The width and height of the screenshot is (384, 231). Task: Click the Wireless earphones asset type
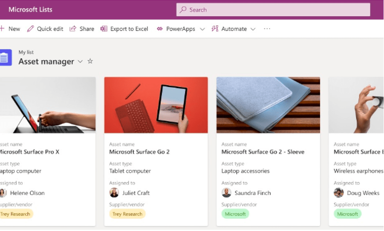point(358,171)
